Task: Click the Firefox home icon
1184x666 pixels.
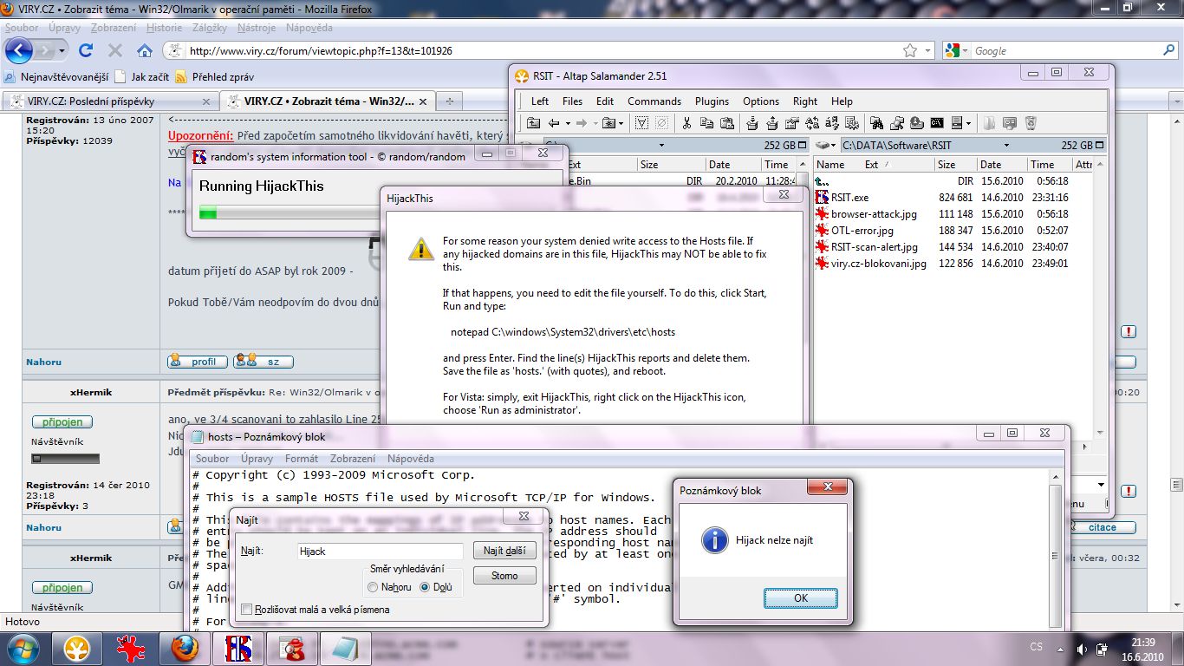Action: (145, 50)
